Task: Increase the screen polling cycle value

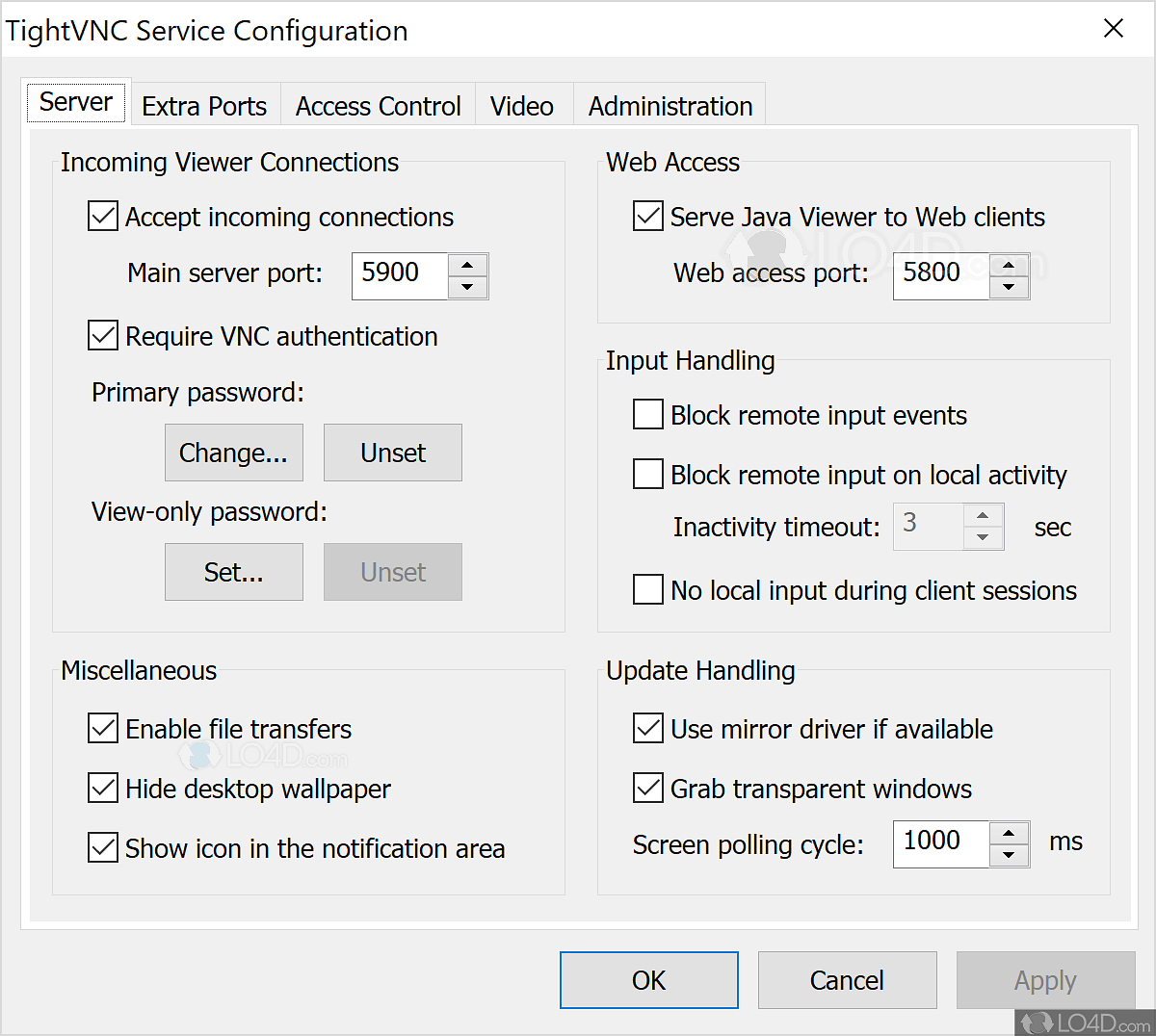Action: (x=1009, y=833)
